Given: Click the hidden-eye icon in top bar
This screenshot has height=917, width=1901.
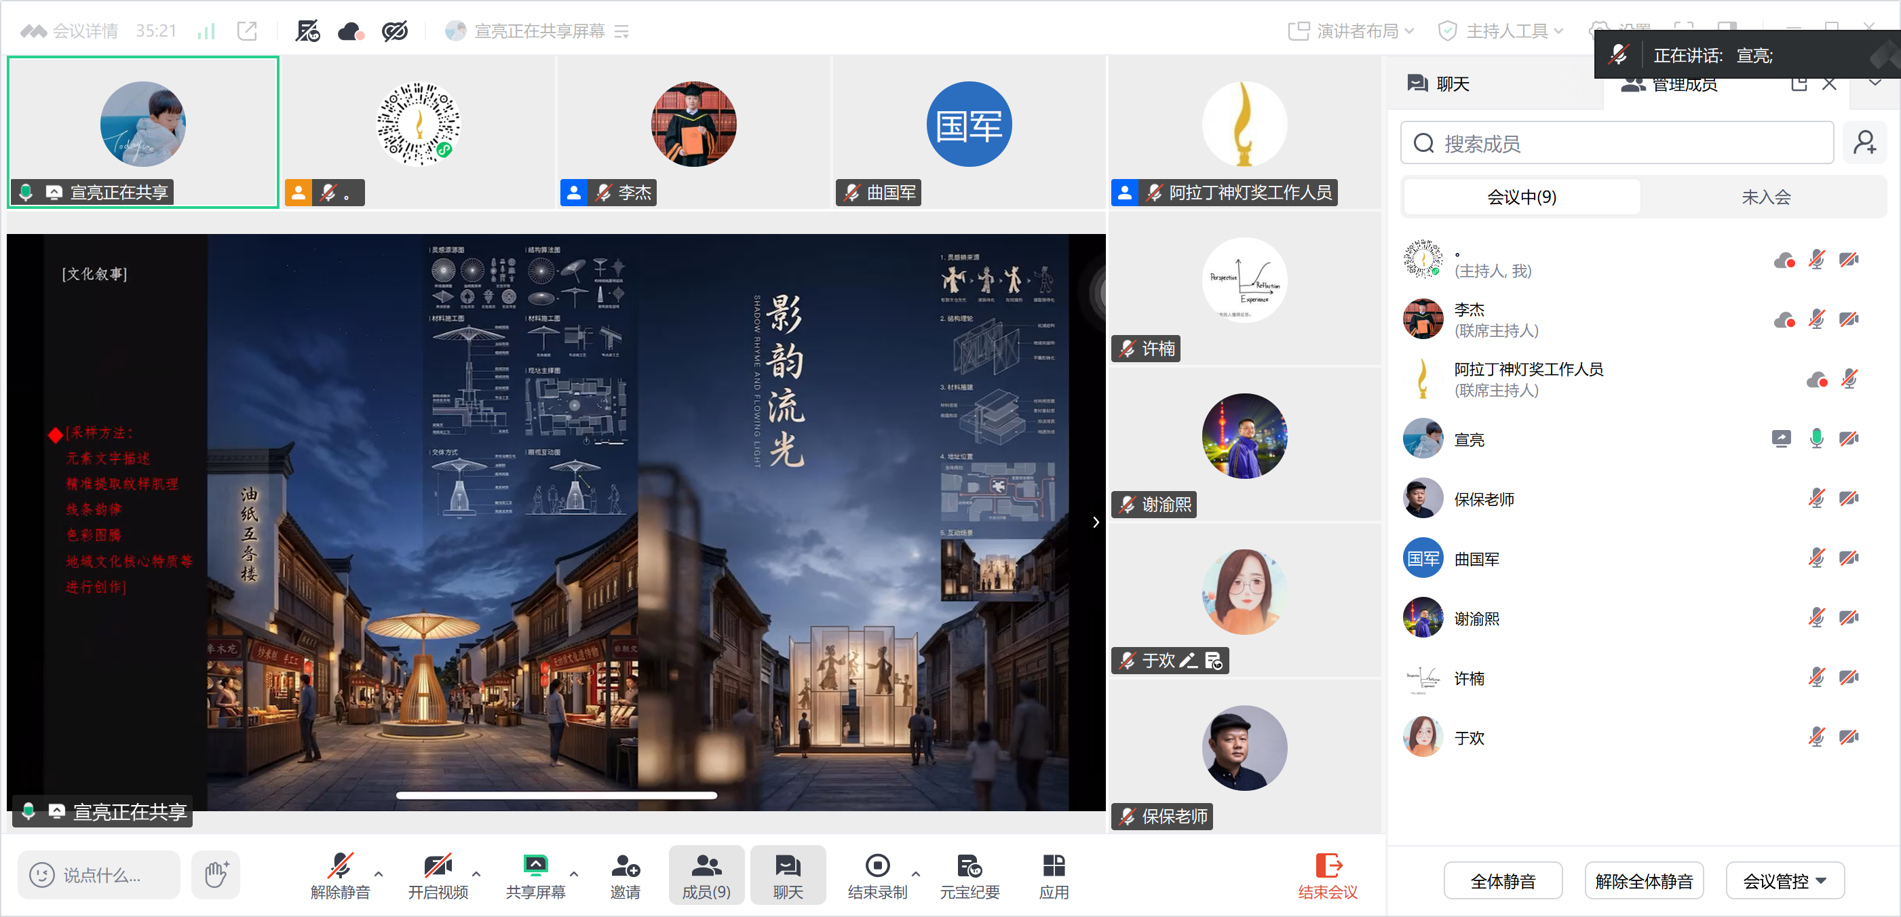Looking at the screenshot, I should [395, 31].
